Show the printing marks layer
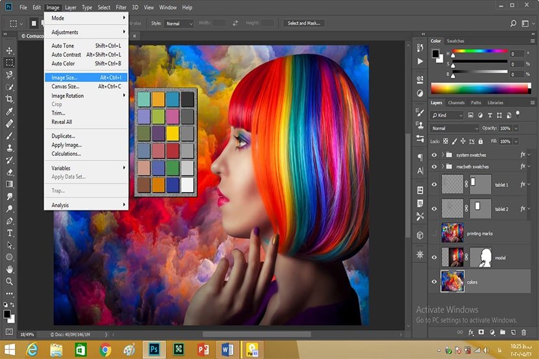 coord(434,233)
